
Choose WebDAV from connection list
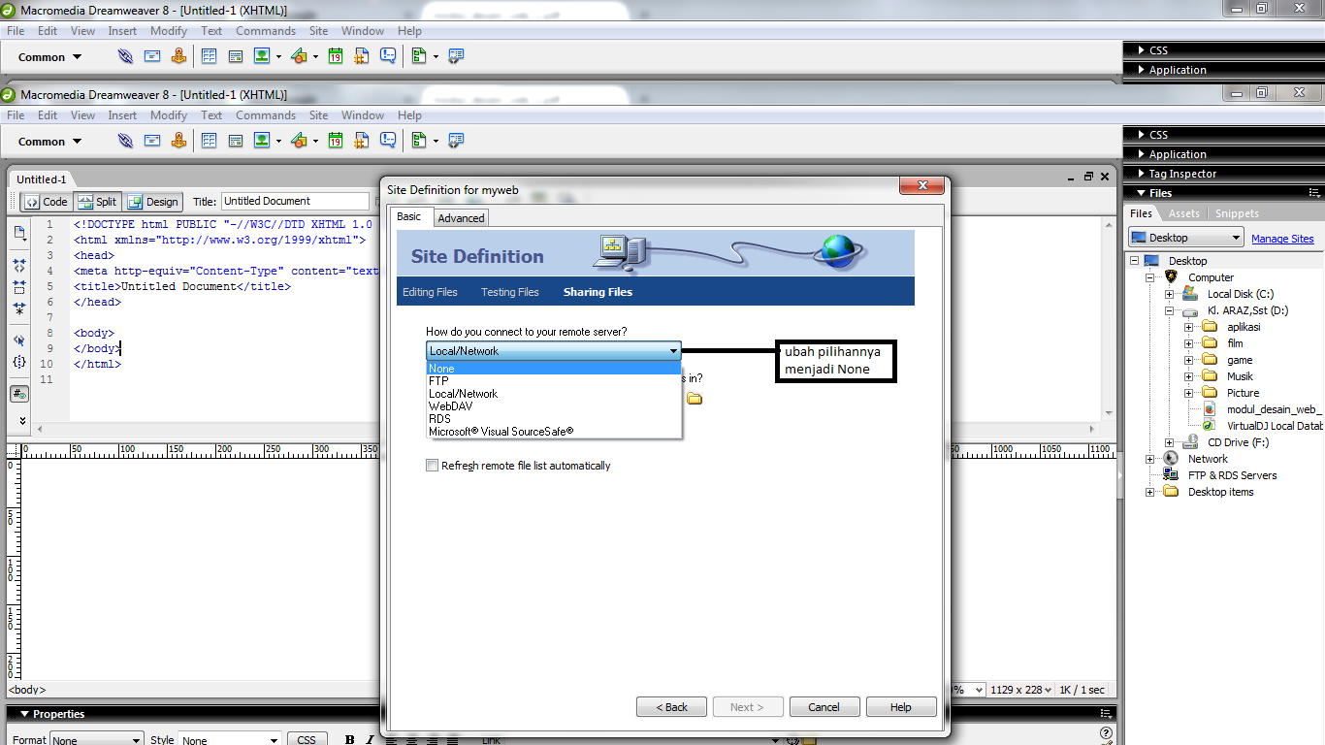(x=554, y=406)
